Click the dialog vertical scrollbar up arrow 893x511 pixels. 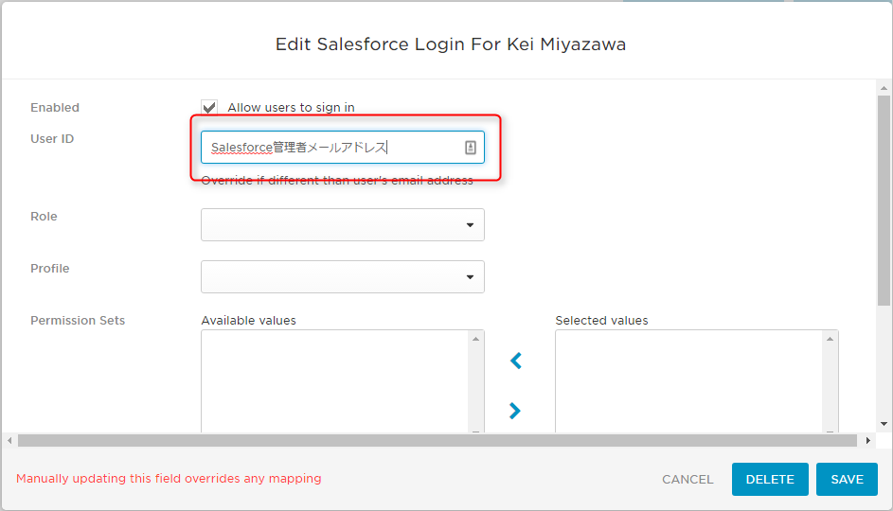coord(884,88)
